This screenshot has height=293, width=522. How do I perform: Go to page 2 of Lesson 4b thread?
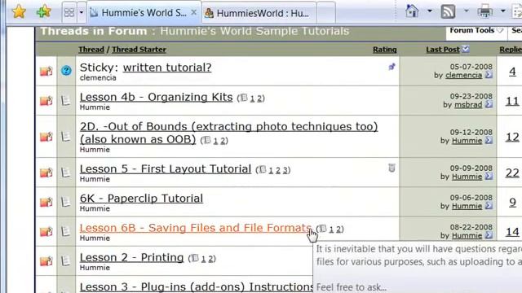click(259, 98)
